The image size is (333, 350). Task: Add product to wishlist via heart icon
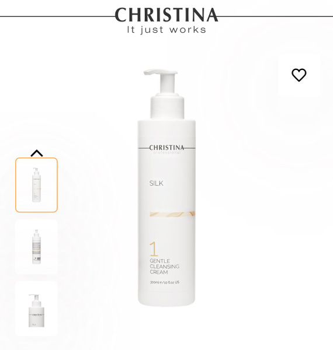pyautogui.click(x=299, y=75)
